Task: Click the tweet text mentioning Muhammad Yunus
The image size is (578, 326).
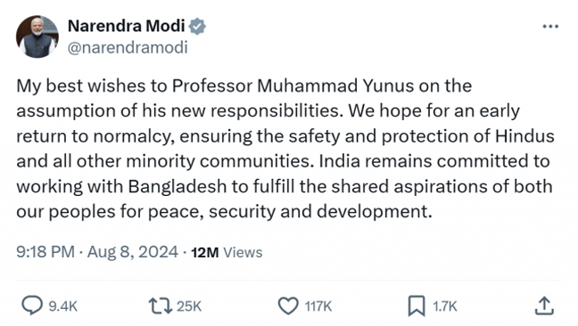Action: 285,149
